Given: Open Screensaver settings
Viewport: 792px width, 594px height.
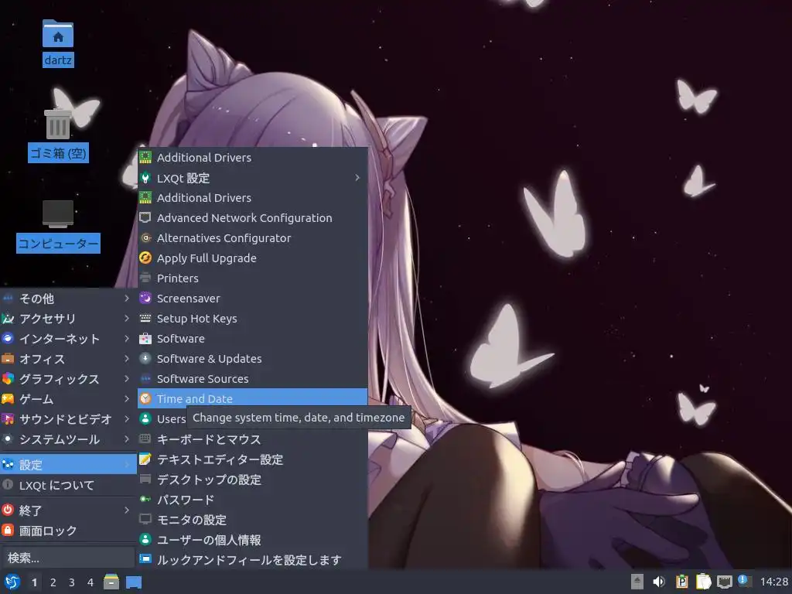Looking at the screenshot, I should click(x=253, y=299).
